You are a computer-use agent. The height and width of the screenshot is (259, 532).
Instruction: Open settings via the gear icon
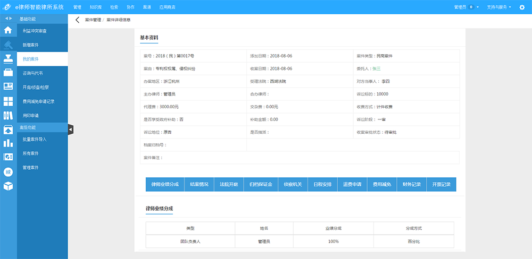522,7
